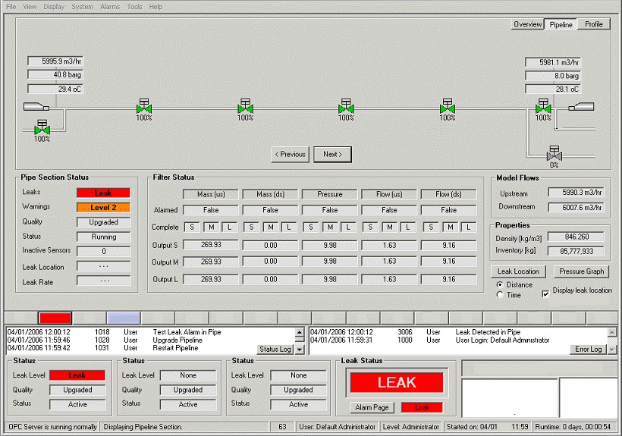This screenshot has height=436, width=622.
Task: Select the Distance radio button
Action: click(x=499, y=285)
